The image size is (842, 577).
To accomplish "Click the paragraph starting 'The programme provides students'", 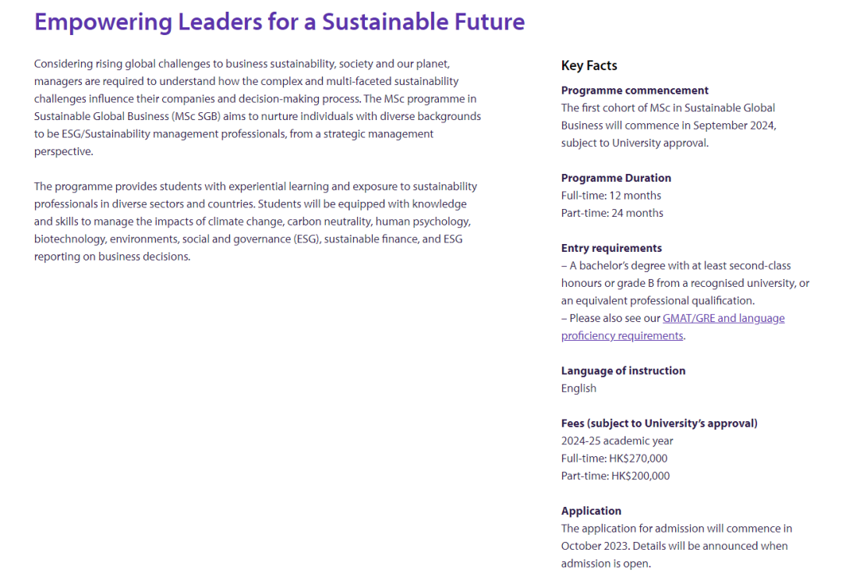I will tap(256, 221).
